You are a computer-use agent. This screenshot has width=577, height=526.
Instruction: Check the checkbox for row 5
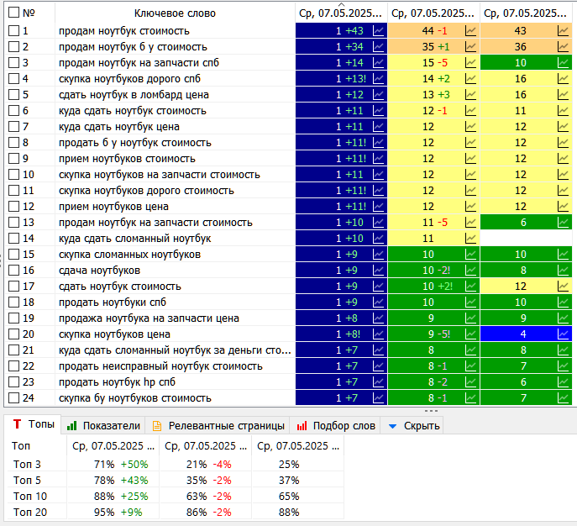13,94
